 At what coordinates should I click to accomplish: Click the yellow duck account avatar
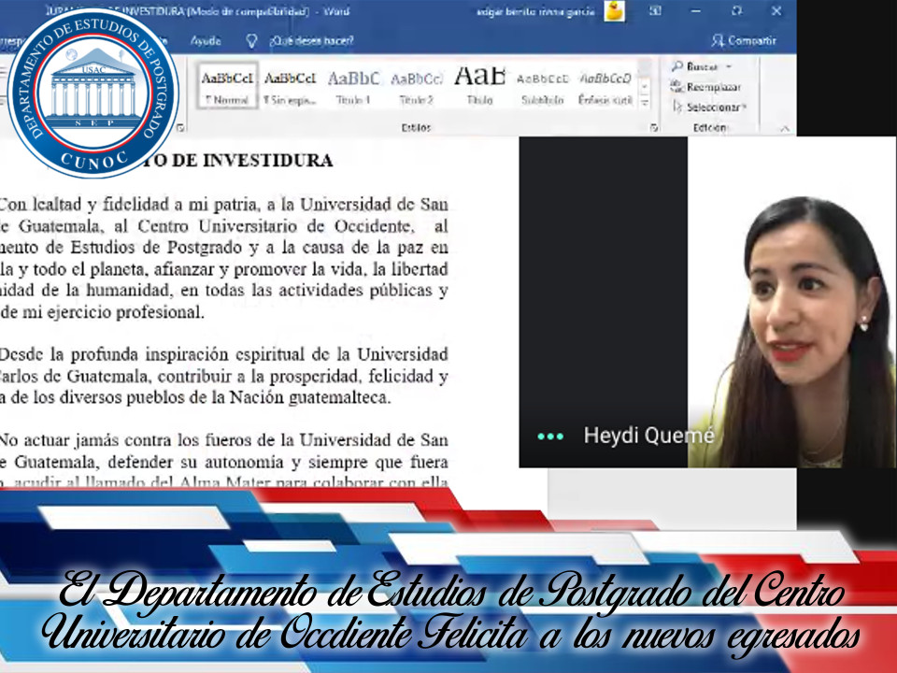coord(615,11)
